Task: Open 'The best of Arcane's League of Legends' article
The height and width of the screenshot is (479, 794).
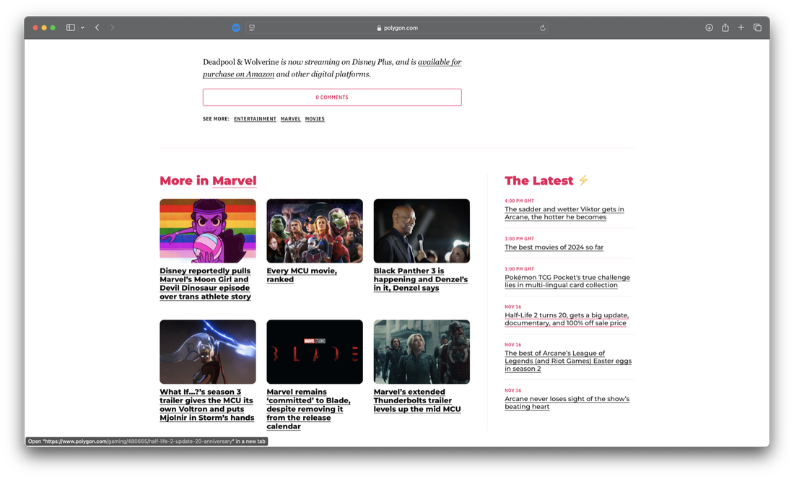Action: tap(568, 361)
